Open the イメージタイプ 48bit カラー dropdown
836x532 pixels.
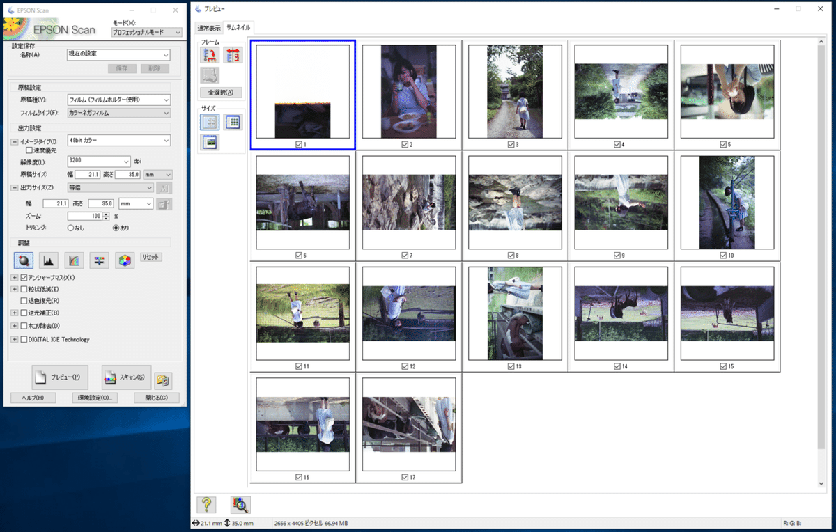118,141
